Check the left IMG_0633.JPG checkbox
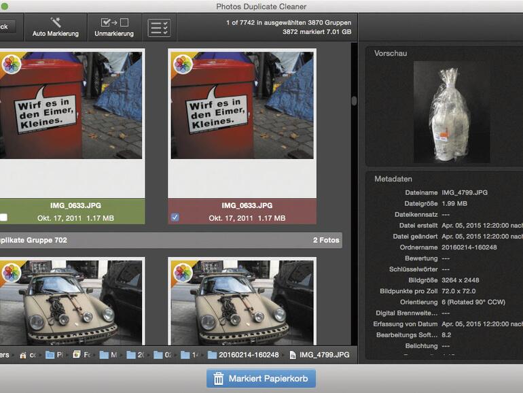Image resolution: width=523 pixels, height=393 pixels. [x=4, y=218]
